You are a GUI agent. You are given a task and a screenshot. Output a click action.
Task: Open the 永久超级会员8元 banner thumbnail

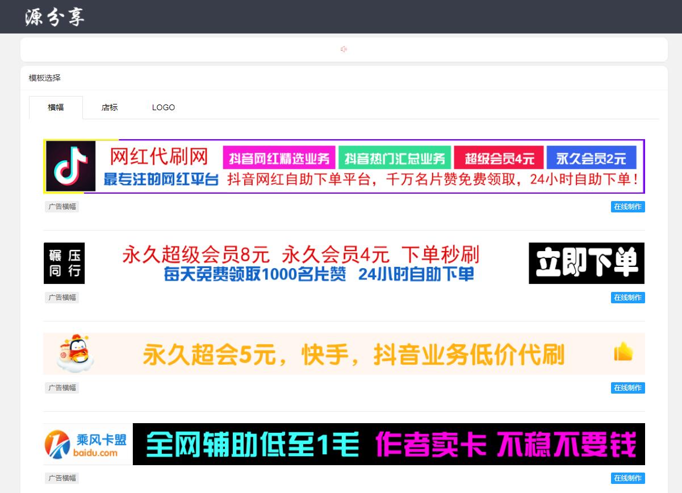click(x=344, y=263)
